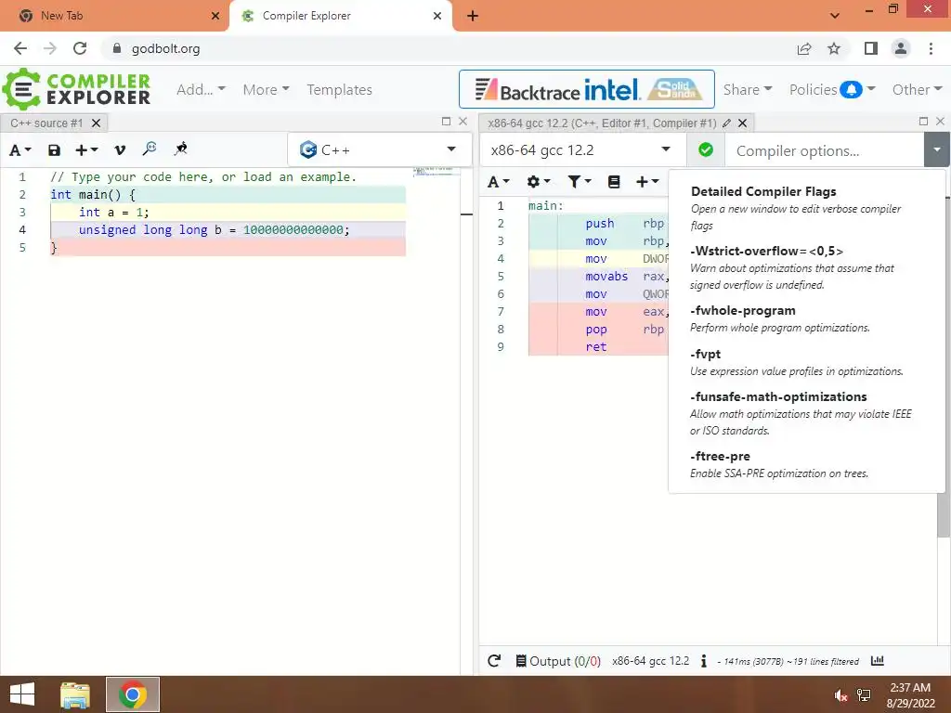Image resolution: width=951 pixels, height=713 pixels.
Task: Share this page from address bar icon
Action: pos(804,48)
